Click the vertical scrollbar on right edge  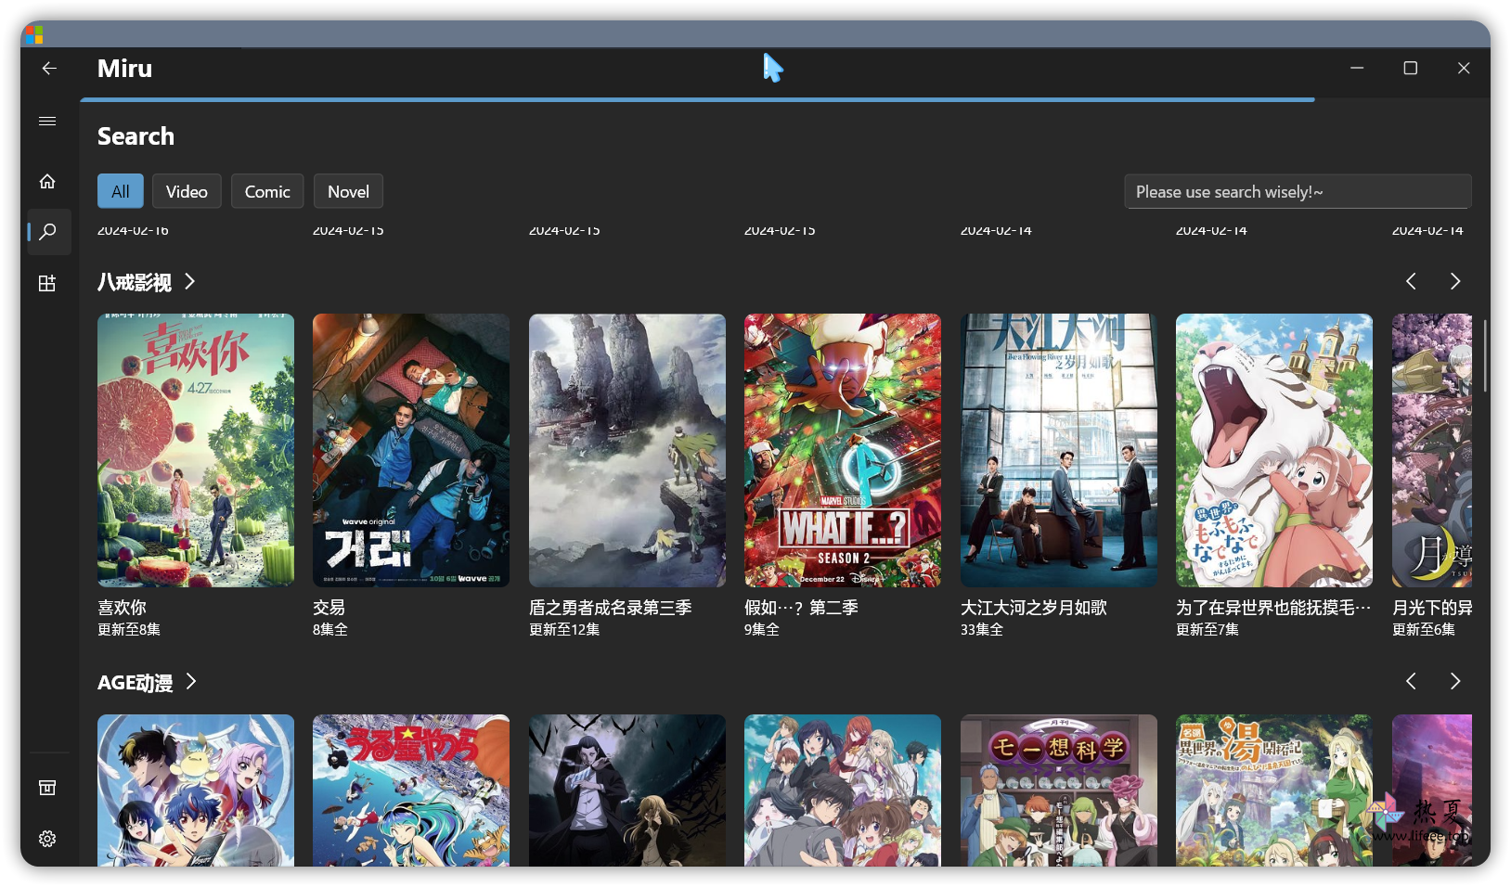pos(1484,356)
